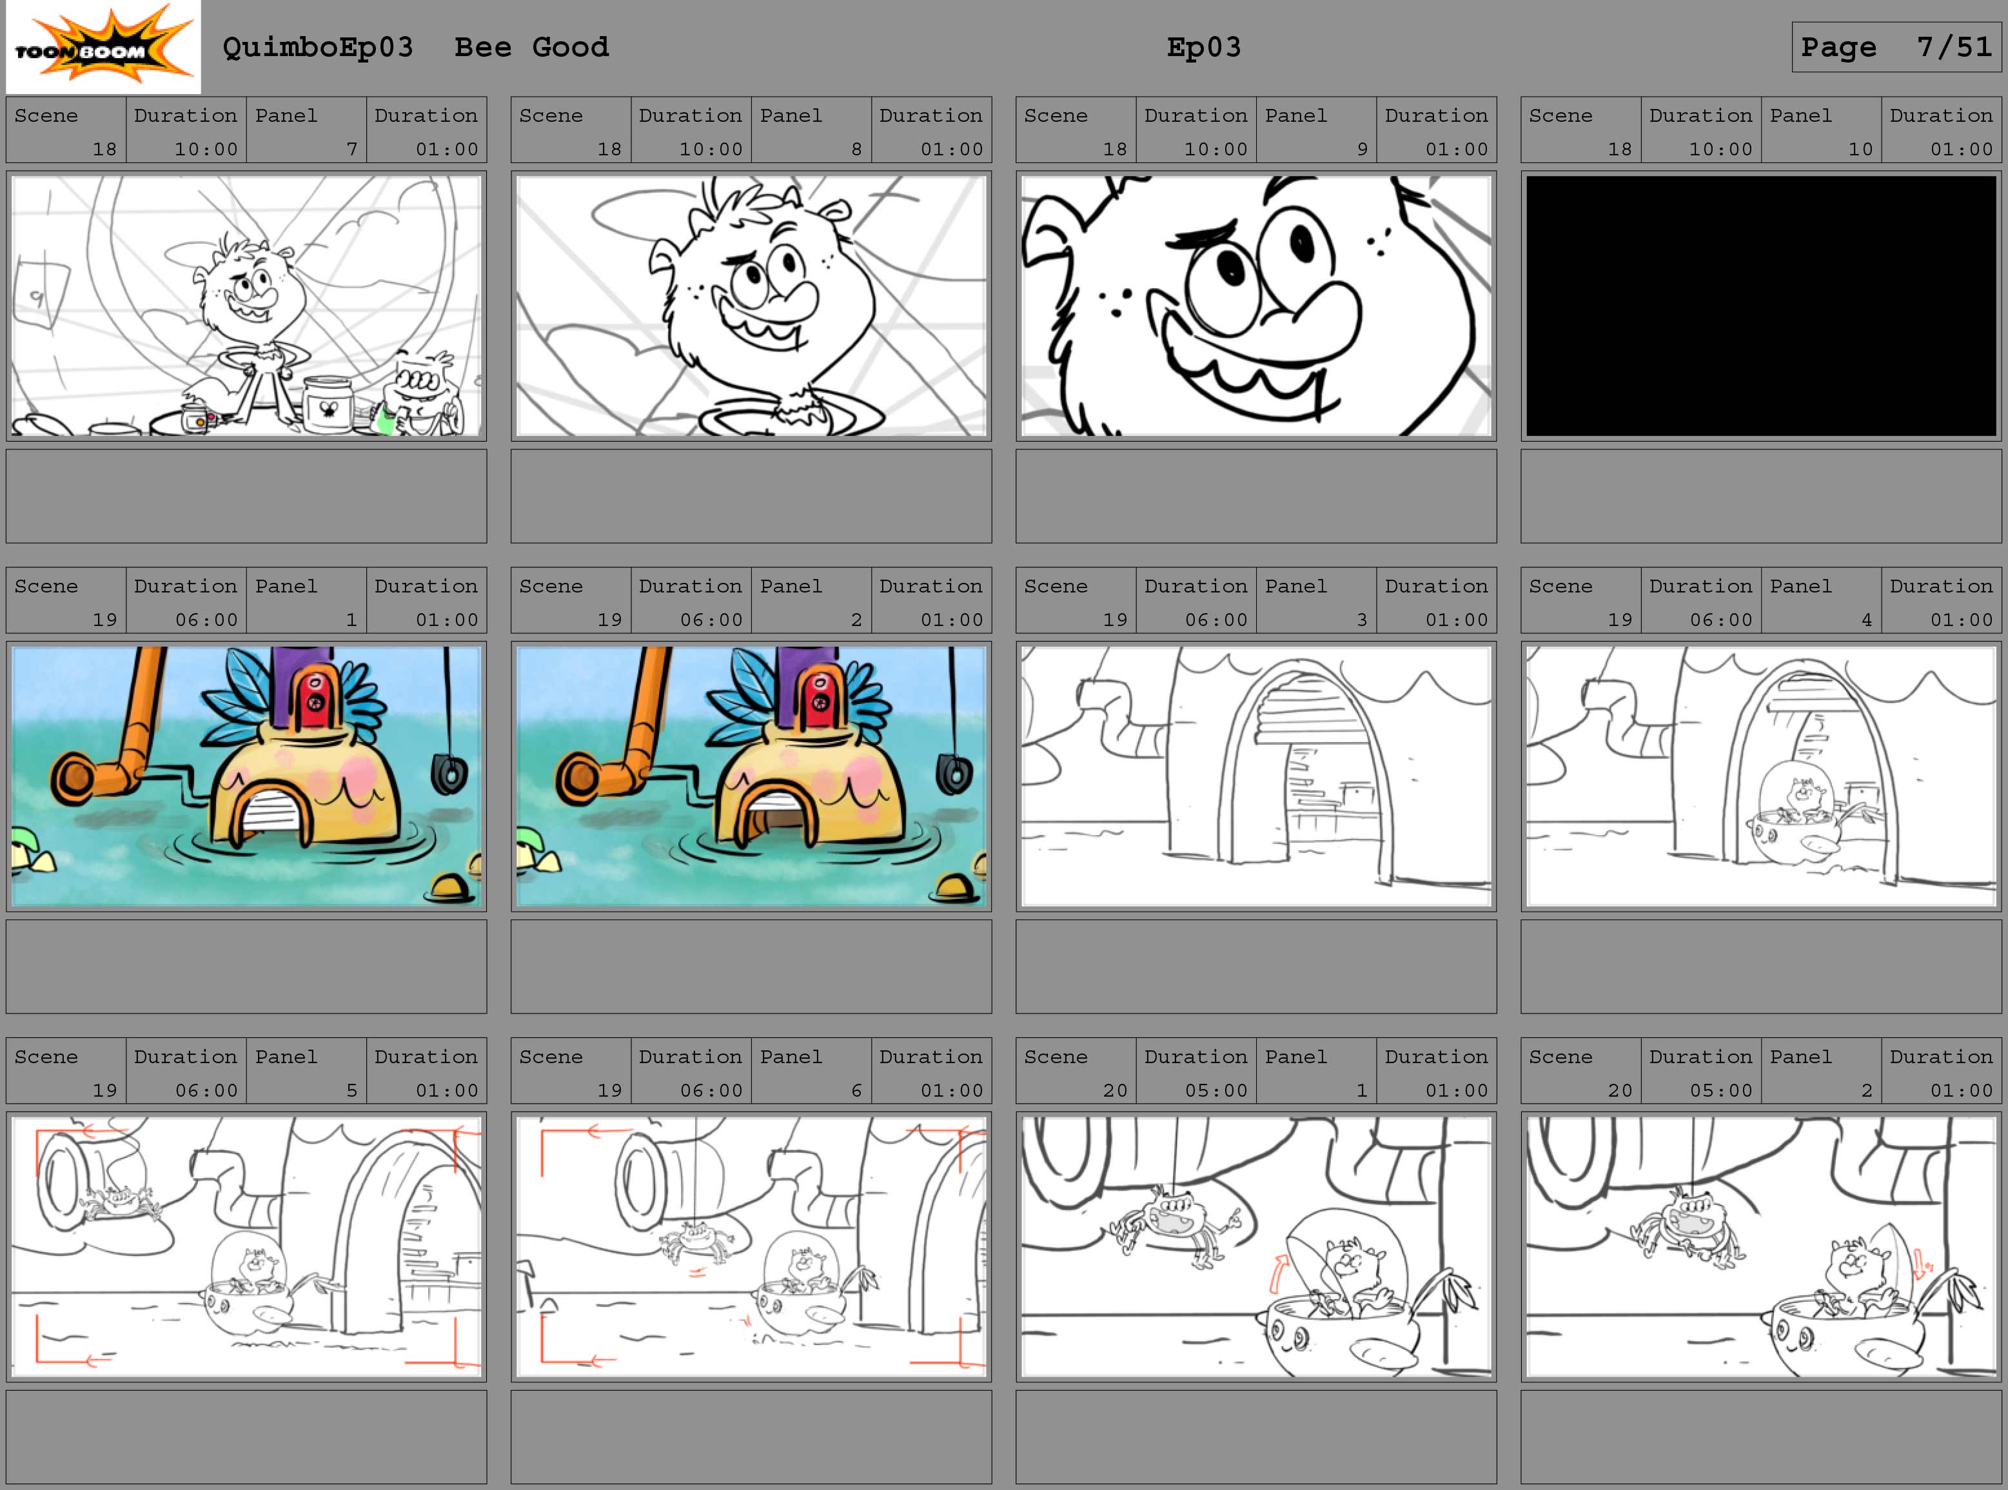Open Scene 18 Panel 9 close-up thumbnail
This screenshot has height=1490, width=2008.
tap(1255, 306)
